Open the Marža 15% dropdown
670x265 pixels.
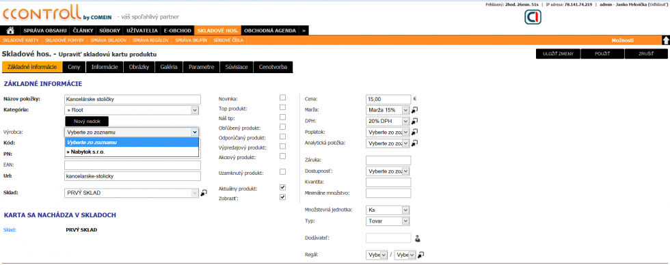tap(388, 110)
